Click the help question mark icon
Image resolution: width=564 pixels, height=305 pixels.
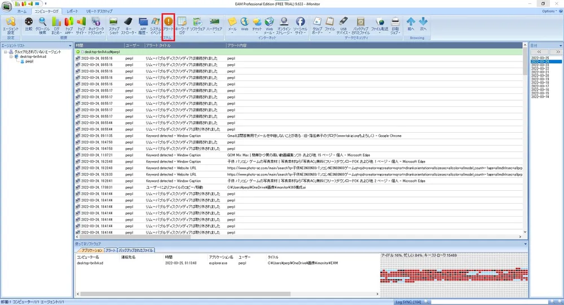(x=561, y=11)
